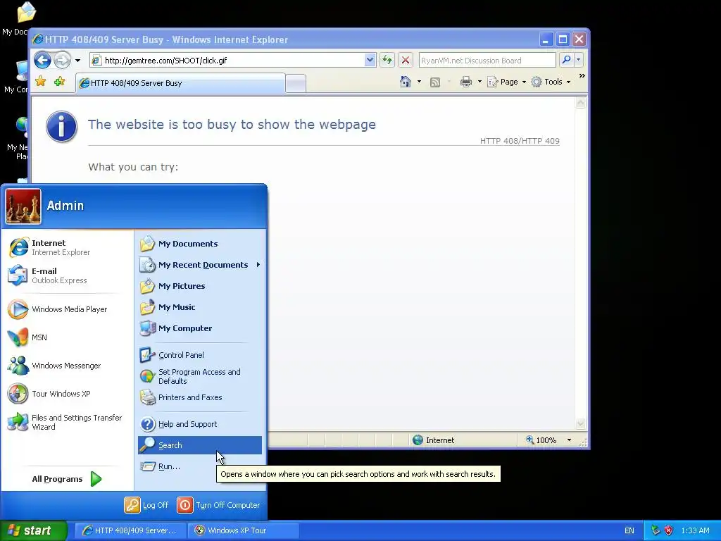Open My Music folder
Viewport: 721px width, 541px height.
199,307
